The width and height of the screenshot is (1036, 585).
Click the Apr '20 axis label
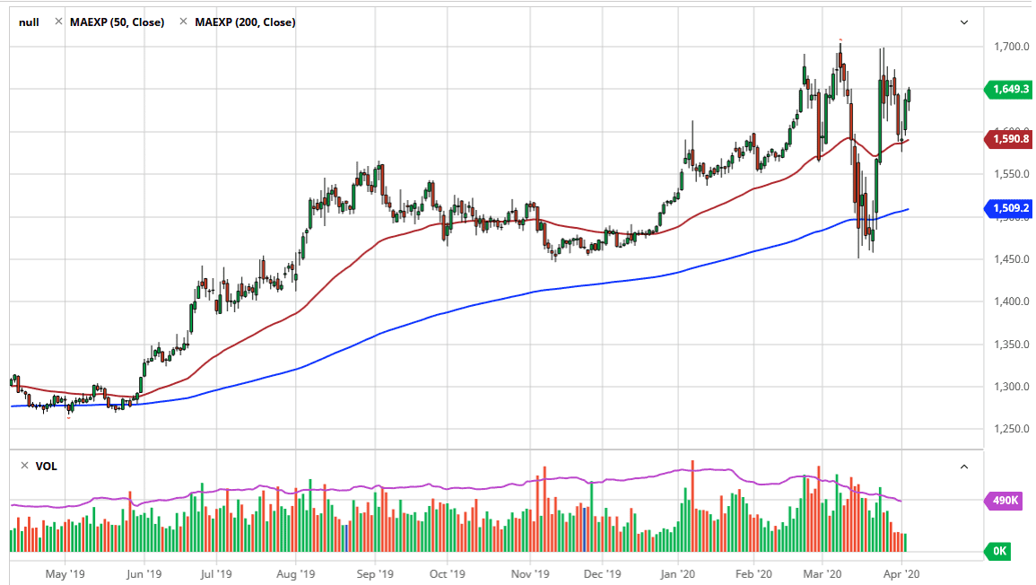pyautogui.click(x=901, y=573)
